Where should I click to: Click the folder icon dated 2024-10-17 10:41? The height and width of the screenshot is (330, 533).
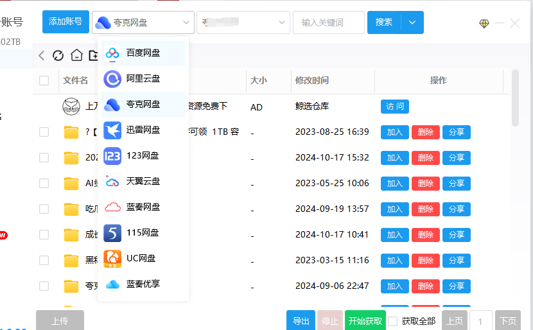pos(71,235)
